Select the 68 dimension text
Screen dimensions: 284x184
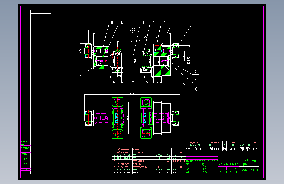tap(139, 41)
